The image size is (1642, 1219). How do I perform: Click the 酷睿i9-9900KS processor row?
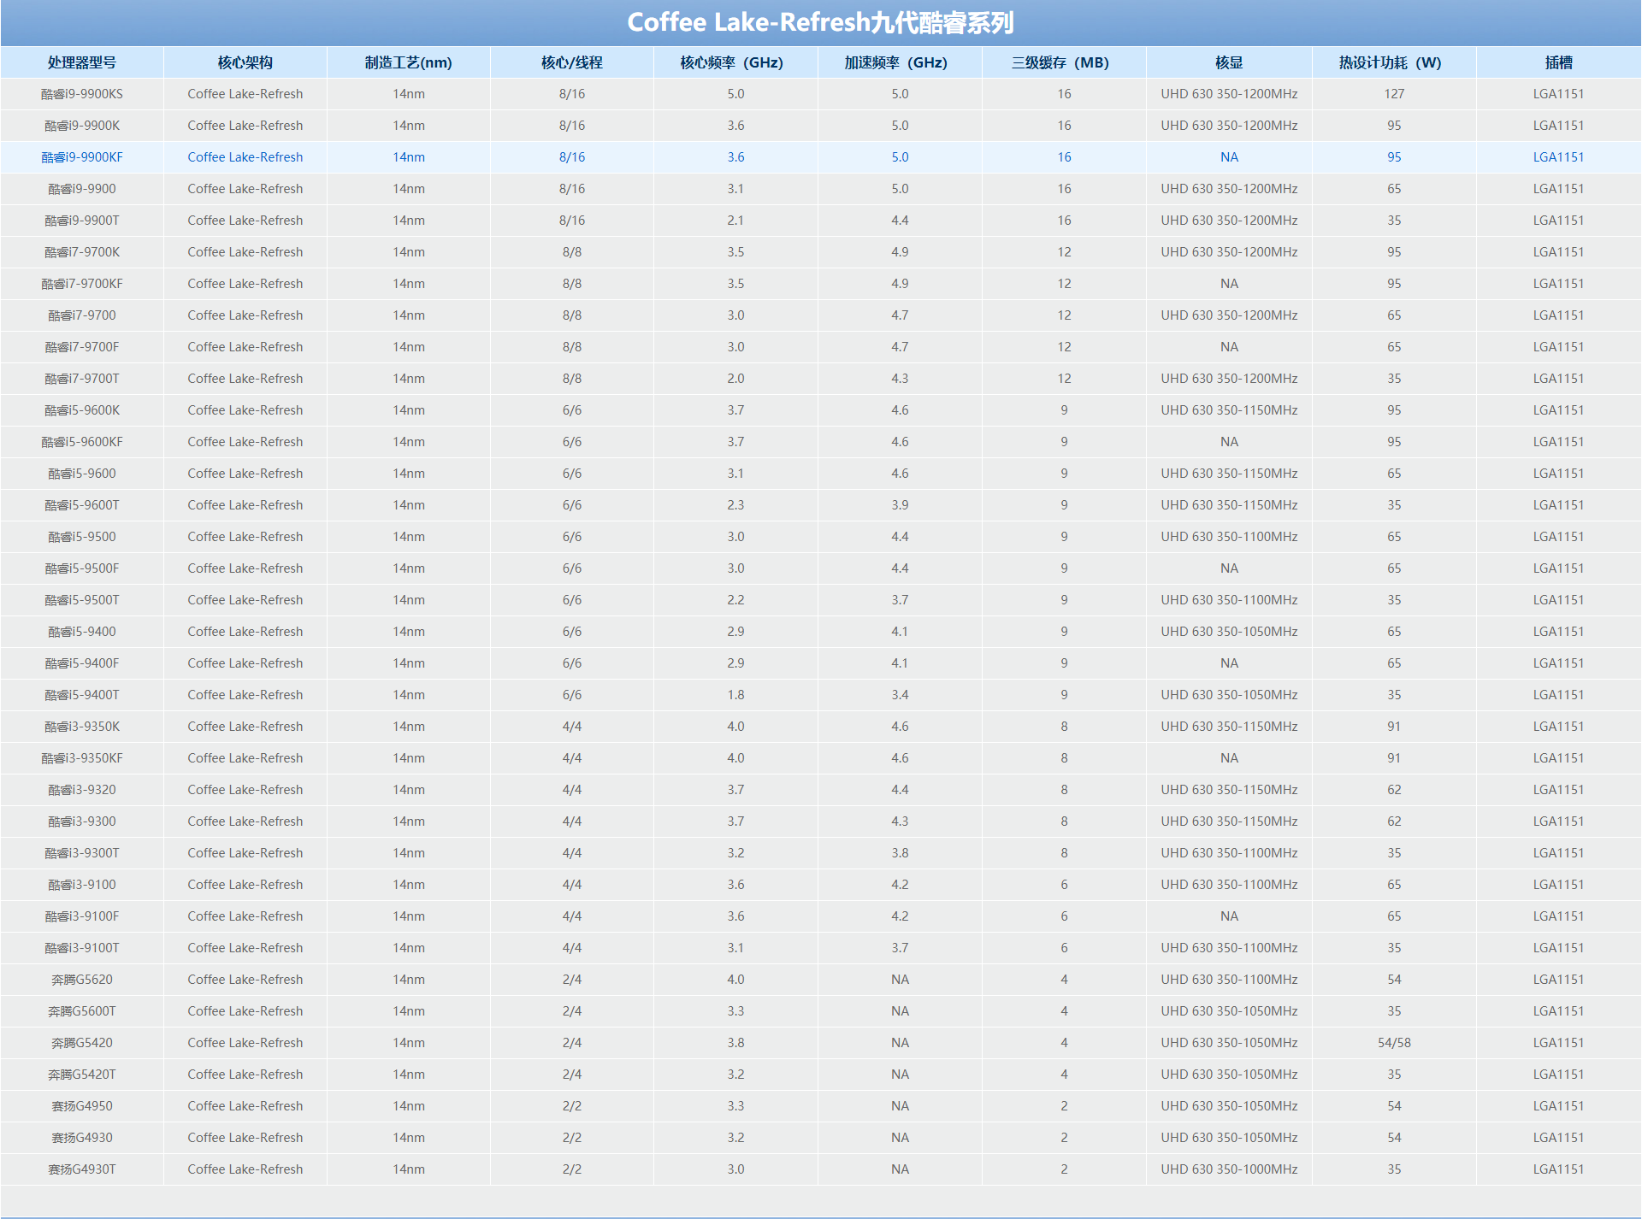pos(820,95)
